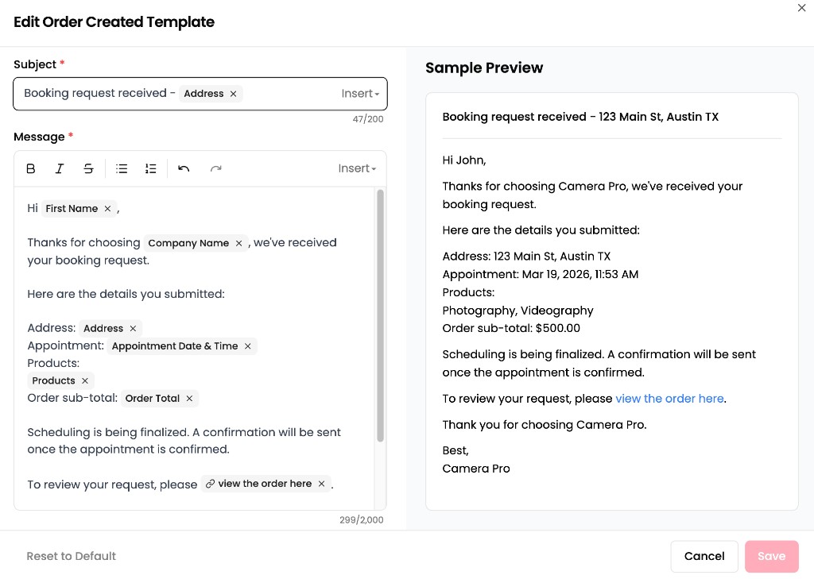This screenshot has height=579, width=814.
Task: Insert a numbered list
Action: 150,168
